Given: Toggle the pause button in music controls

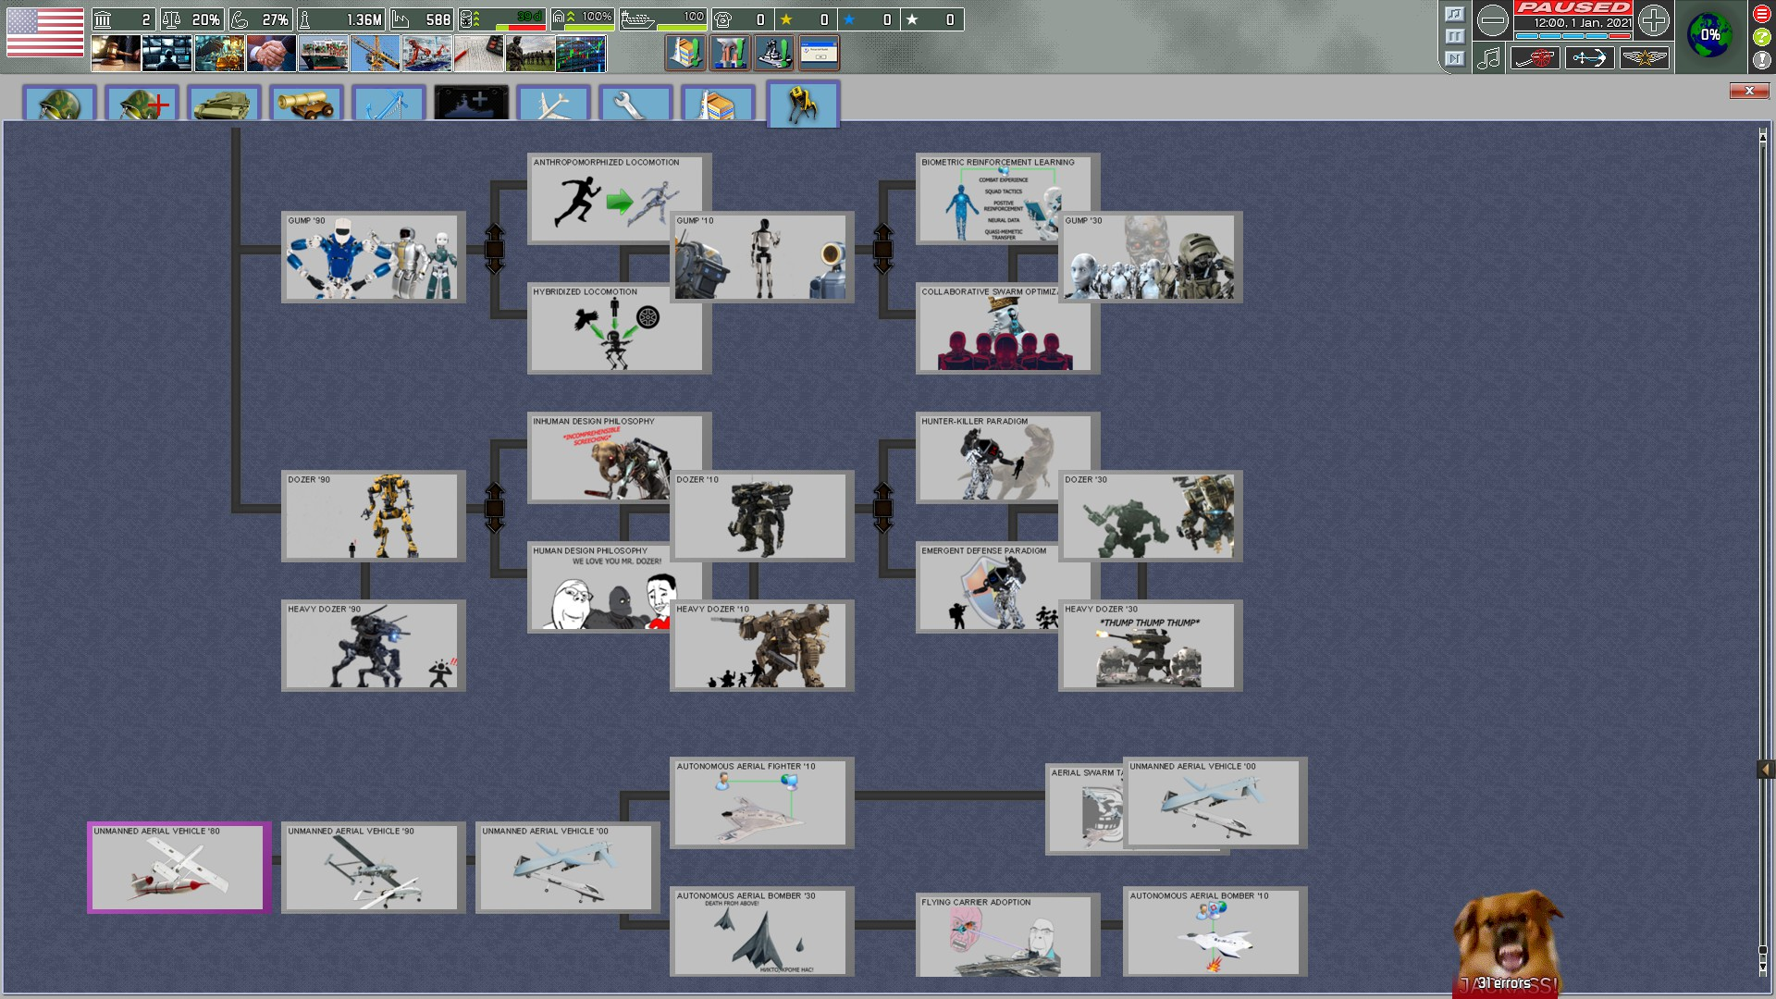Looking at the screenshot, I should pos(1454,36).
